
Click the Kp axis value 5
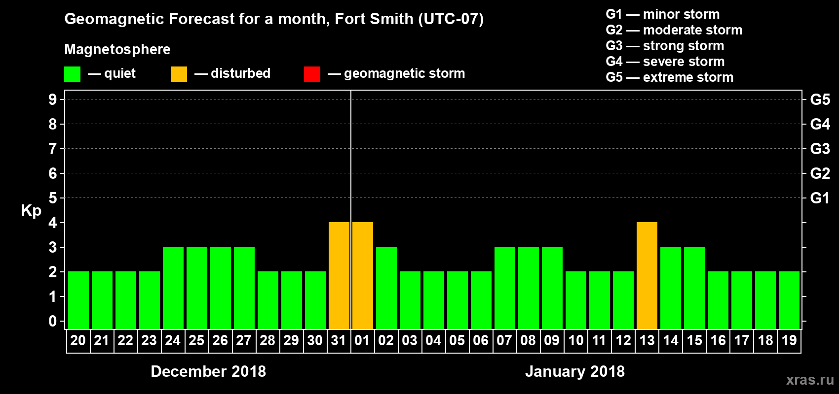(x=53, y=198)
